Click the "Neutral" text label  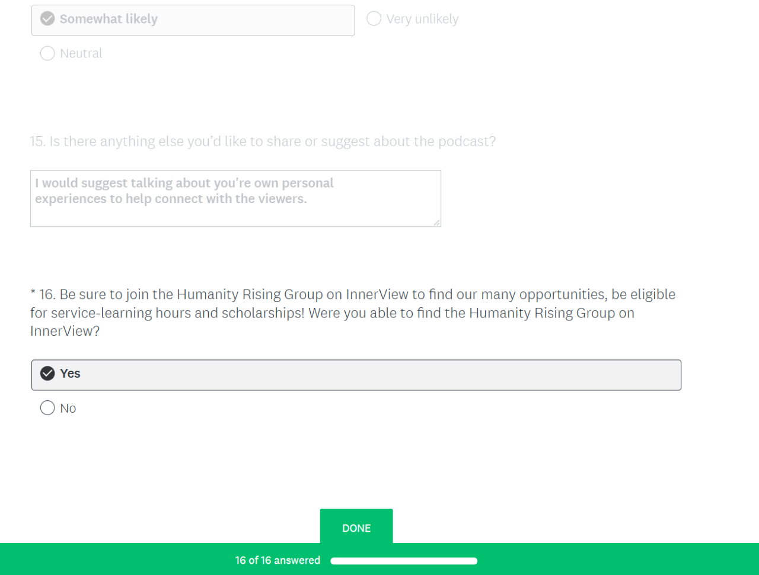81,53
